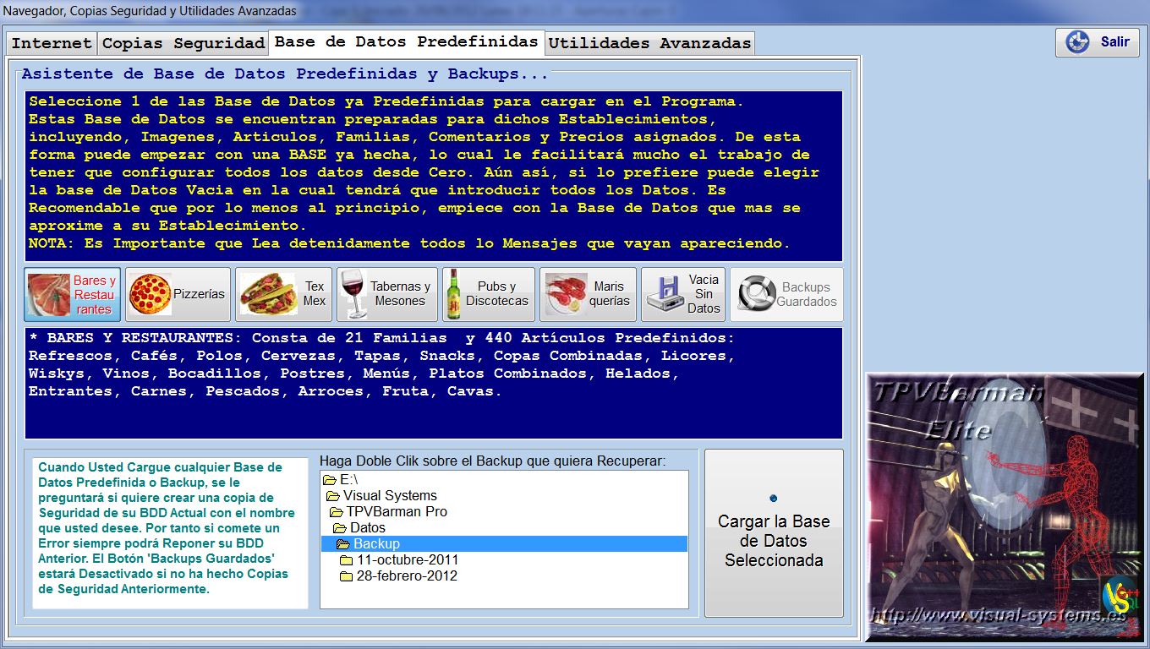Click the Salir exit button
Screen dimensions: 1150x649
(1097, 42)
